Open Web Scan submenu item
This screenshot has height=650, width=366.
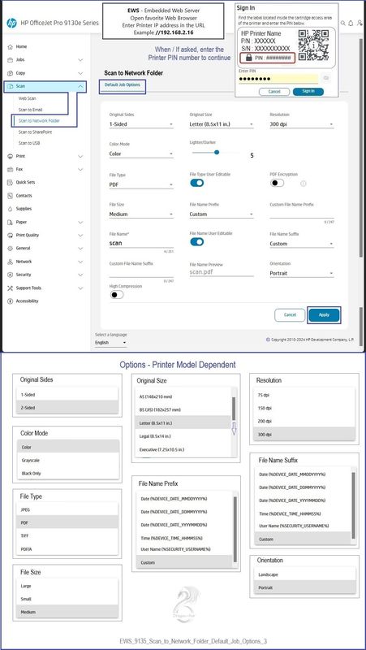(x=27, y=98)
